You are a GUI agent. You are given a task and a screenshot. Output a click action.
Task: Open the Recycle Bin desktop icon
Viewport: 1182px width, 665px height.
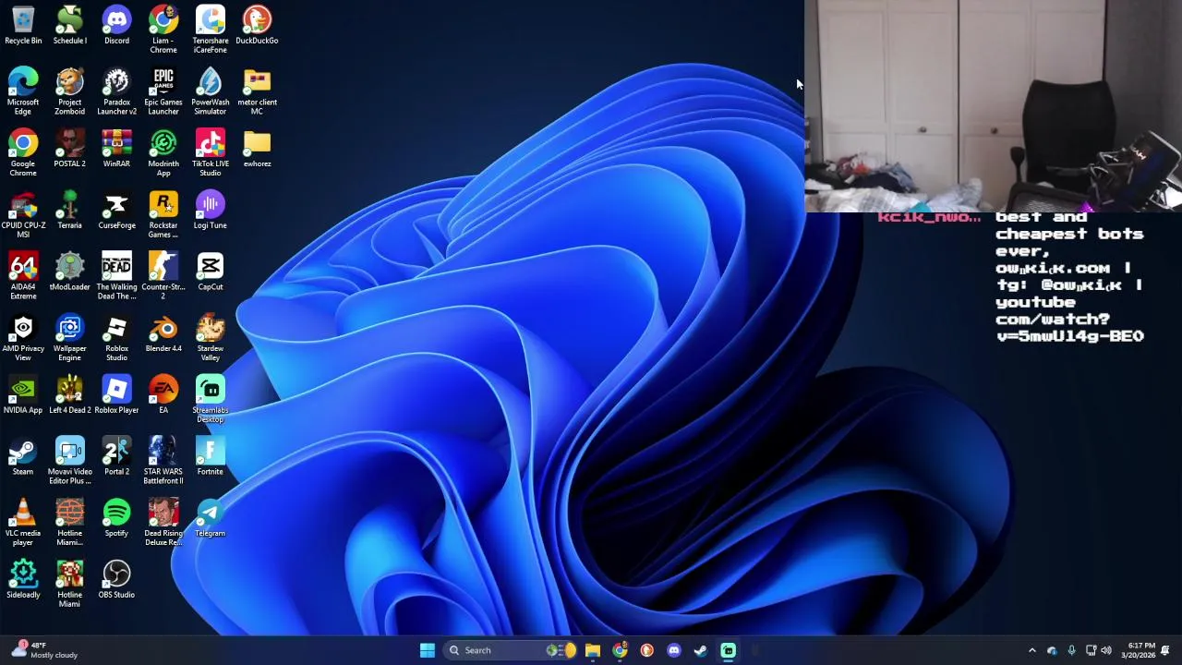[23, 25]
